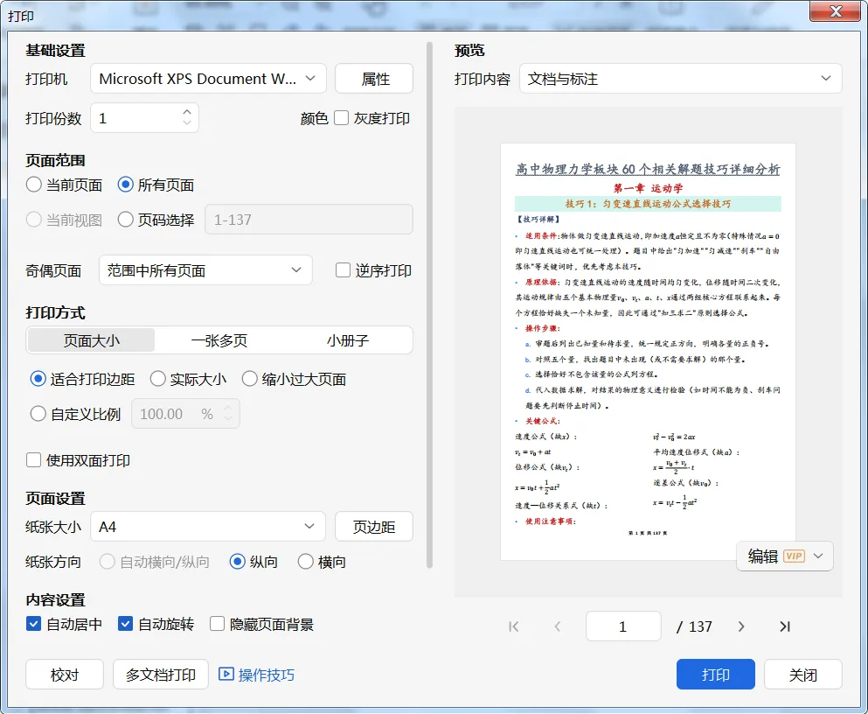Screen dimensions: 868x714
Task: Select the 横向 paper orientation
Action: pyautogui.click(x=306, y=562)
